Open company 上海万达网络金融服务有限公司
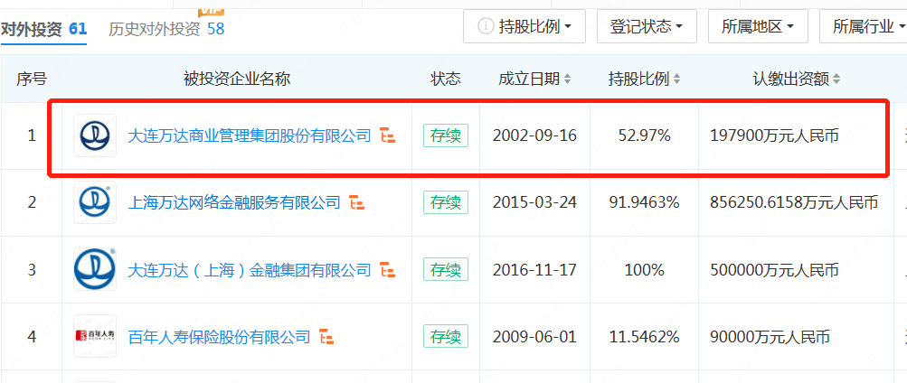This screenshot has width=907, height=383. [x=234, y=203]
